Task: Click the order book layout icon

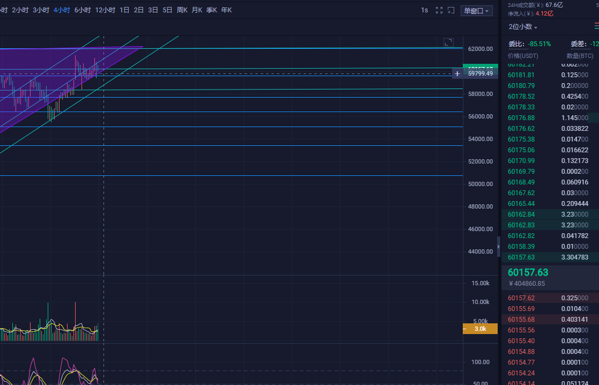Action: (596, 26)
